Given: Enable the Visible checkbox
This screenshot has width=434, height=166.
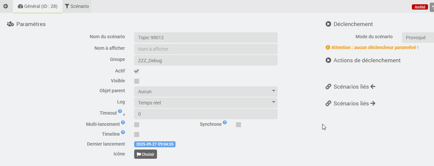Looking at the screenshot, I should pyautogui.click(x=137, y=81).
